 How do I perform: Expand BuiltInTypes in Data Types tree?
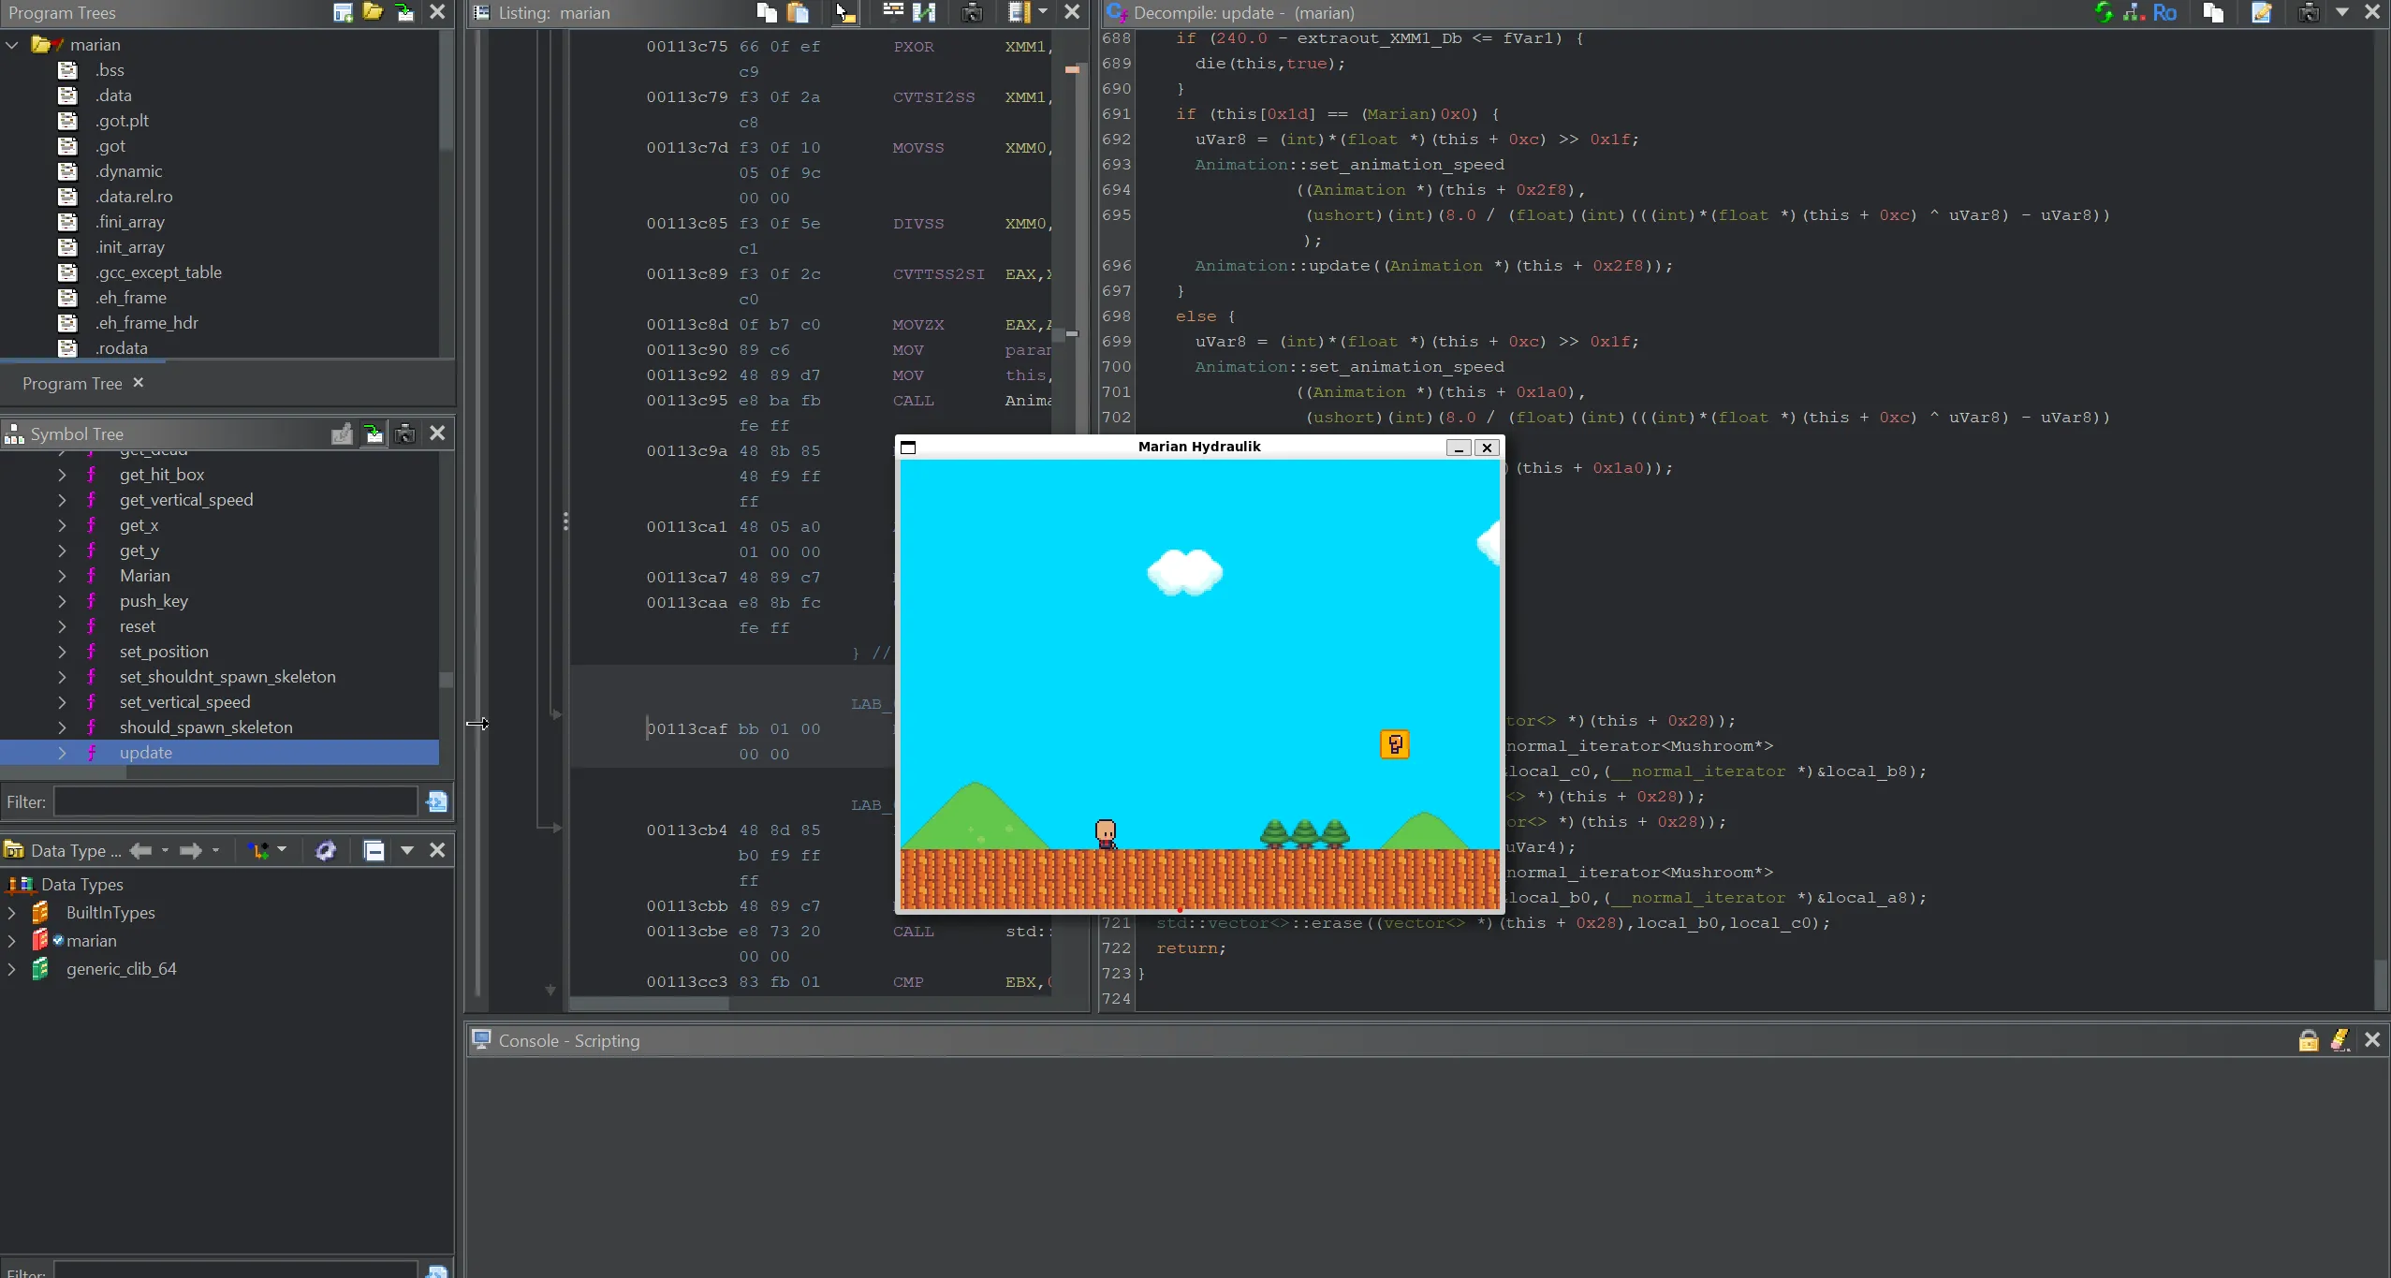[x=11, y=913]
